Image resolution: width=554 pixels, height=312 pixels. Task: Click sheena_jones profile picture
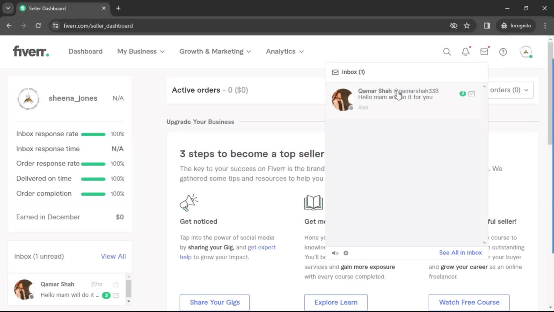(x=28, y=99)
